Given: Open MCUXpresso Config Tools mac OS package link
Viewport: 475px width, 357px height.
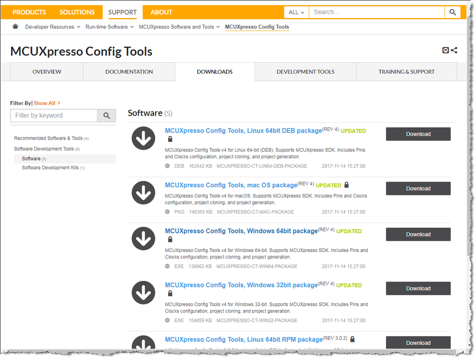Looking at the screenshot, I should (231, 185).
